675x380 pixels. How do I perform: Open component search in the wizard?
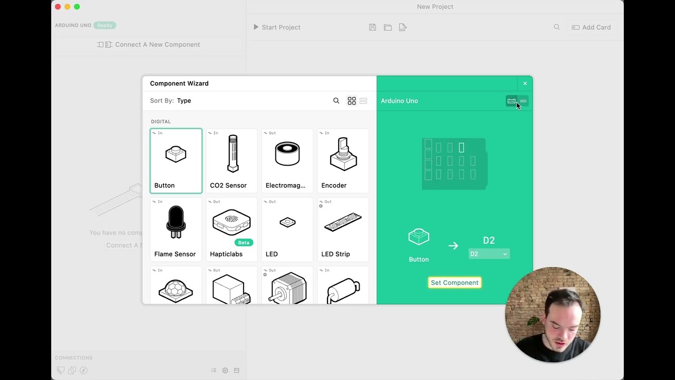336,101
